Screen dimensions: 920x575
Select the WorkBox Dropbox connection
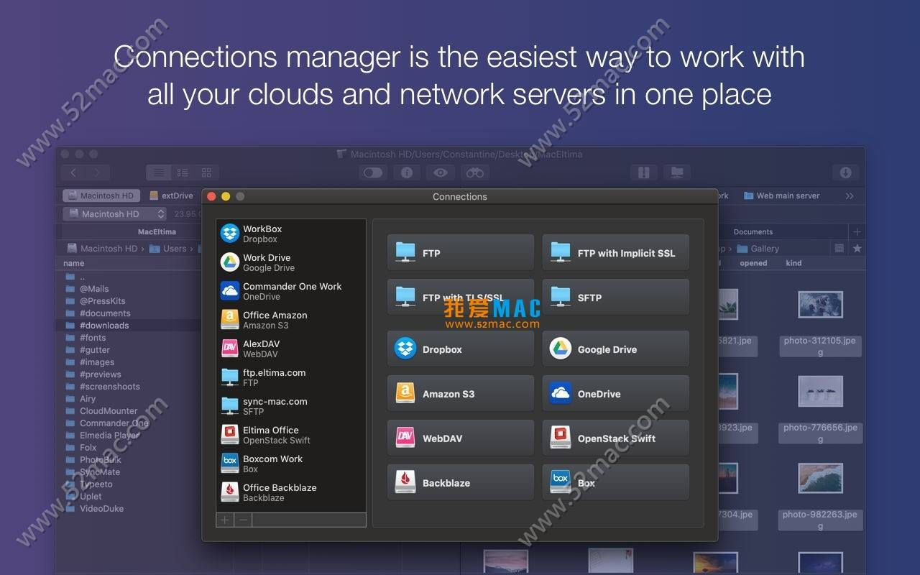pyautogui.click(x=291, y=234)
